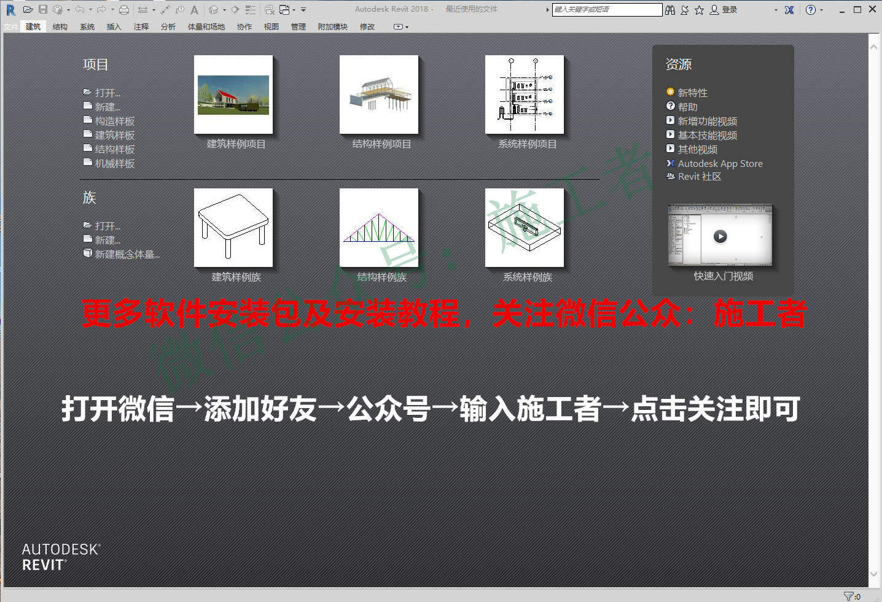Open the Help dropdown arrow

pos(821,10)
